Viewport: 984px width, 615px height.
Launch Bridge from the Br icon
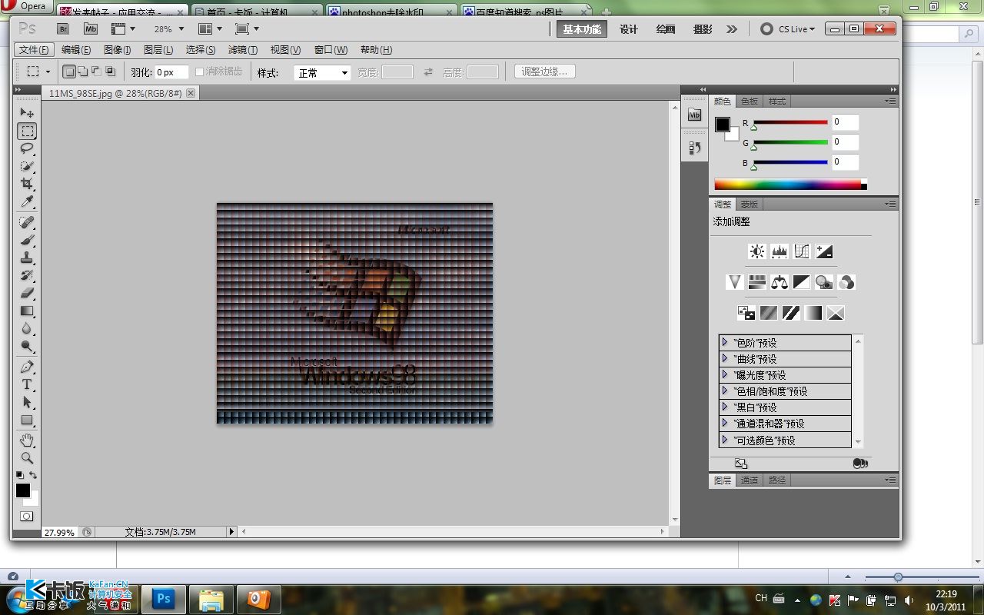pos(63,28)
